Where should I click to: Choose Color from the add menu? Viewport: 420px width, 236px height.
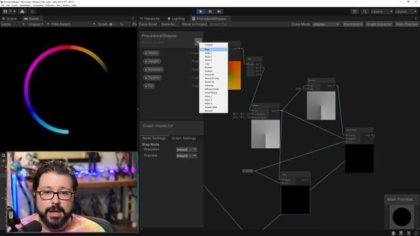[x=213, y=64]
